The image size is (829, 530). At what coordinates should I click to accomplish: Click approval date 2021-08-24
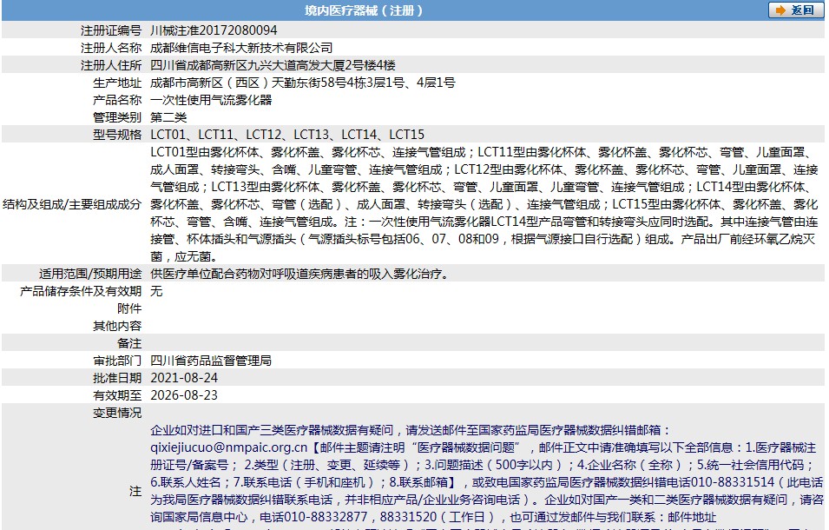point(184,378)
